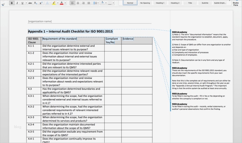Align text to the left
Image resolution: width=242 pixels, height=143 pixels.
point(72,3)
